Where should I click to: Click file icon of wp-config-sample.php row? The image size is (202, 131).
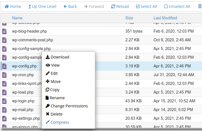5,49
